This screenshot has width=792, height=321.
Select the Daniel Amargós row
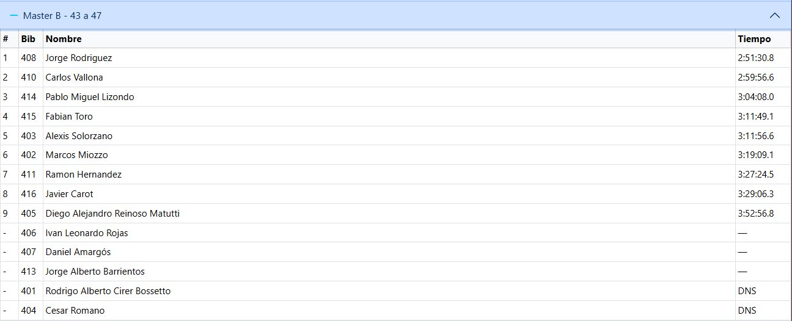pyautogui.click(x=396, y=252)
